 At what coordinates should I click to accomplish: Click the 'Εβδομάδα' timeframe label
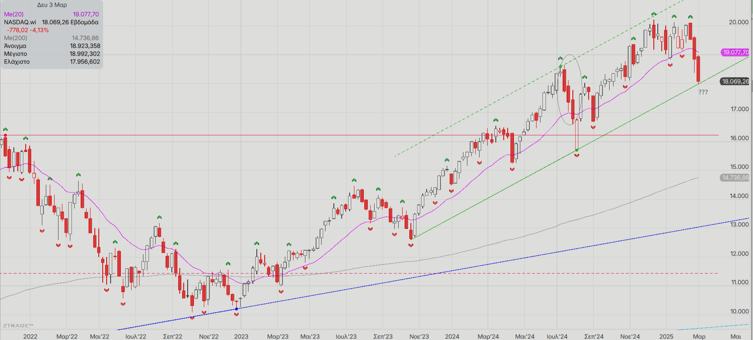(84, 22)
